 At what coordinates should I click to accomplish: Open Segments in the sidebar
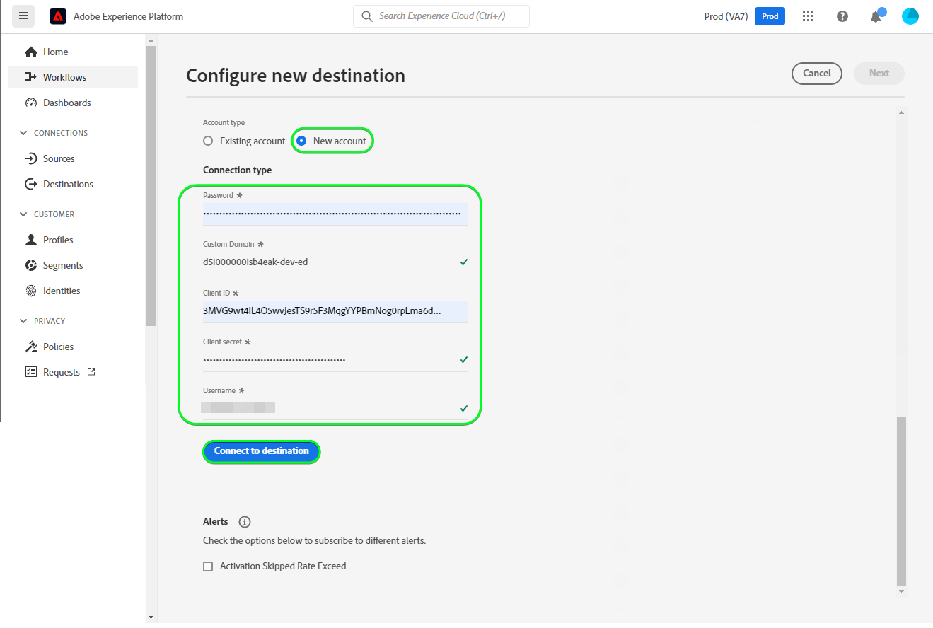click(x=63, y=265)
